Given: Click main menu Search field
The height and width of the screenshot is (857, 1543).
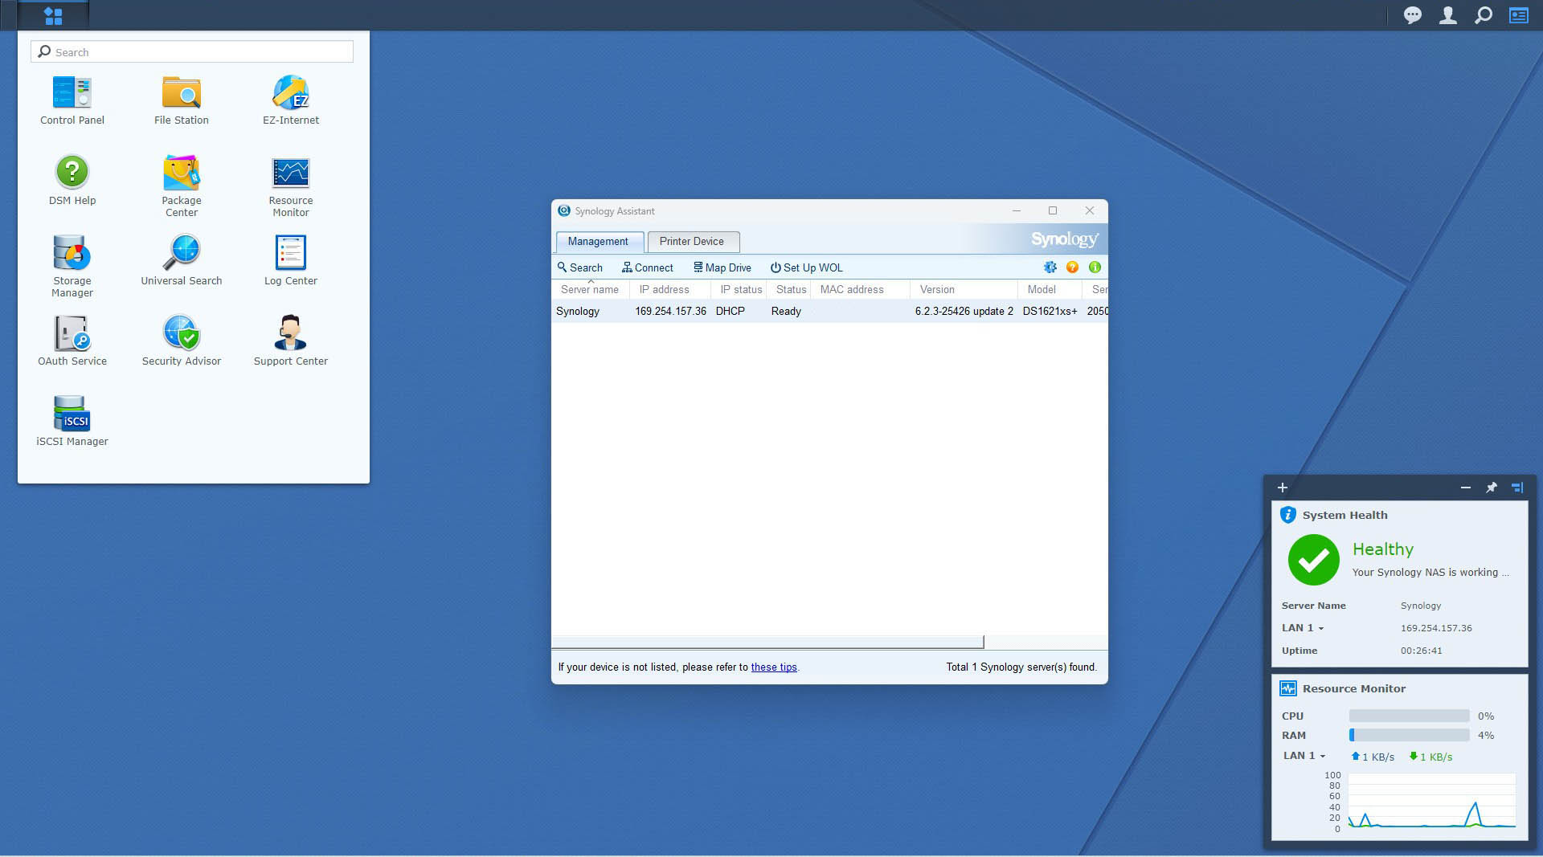Looking at the screenshot, I should click(x=192, y=51).
